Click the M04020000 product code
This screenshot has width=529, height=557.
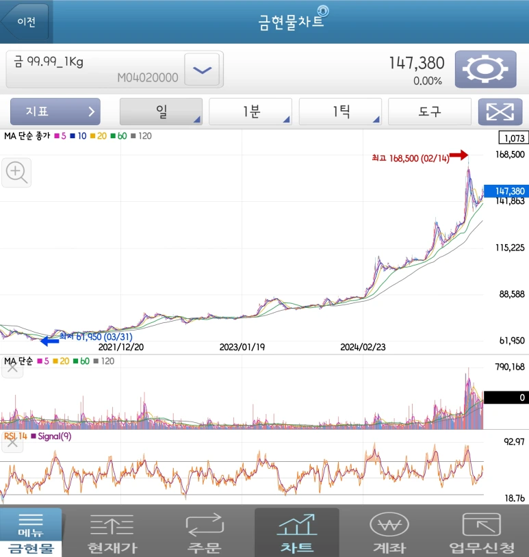(147, 77)
